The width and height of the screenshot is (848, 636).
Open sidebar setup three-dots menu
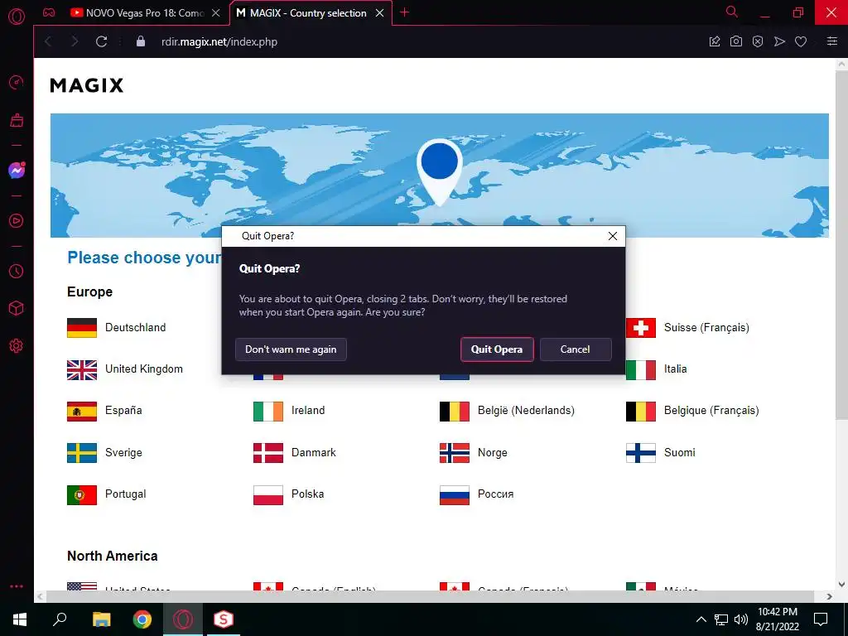[x=17, y=586]
